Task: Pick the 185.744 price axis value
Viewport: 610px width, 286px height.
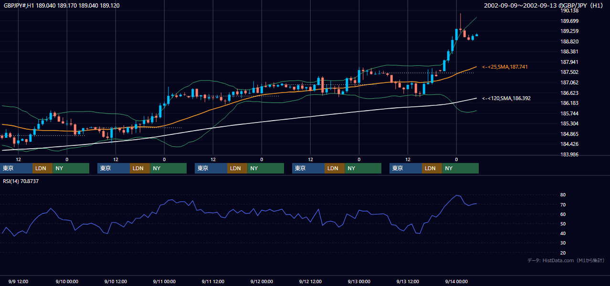Action: click(x=569, y=114)
